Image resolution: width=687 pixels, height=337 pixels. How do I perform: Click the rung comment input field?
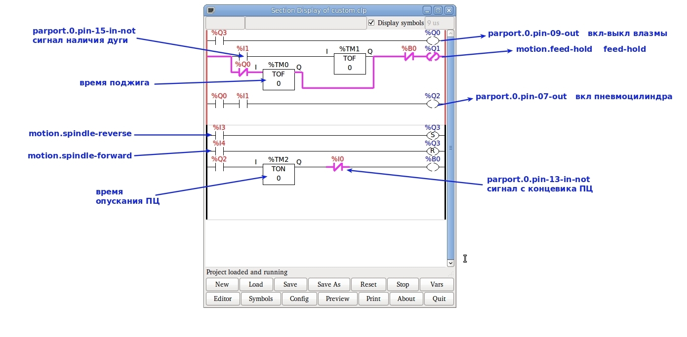(x=306, y=23)
